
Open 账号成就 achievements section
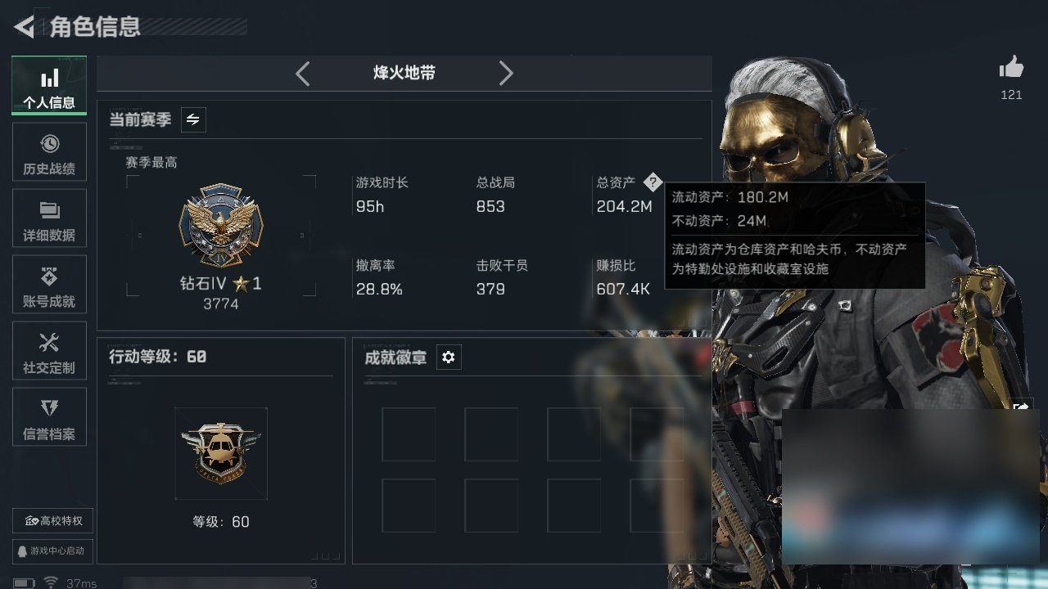49,285
